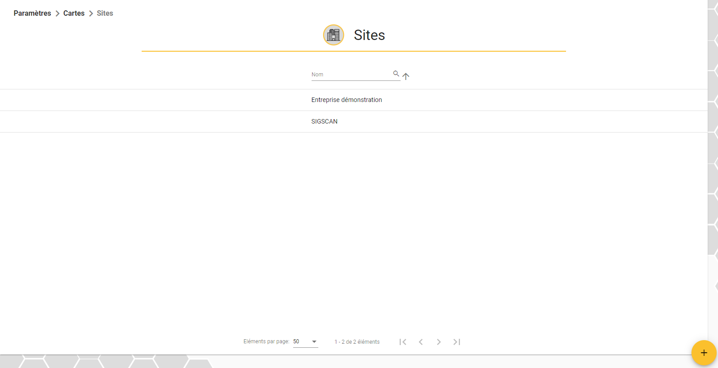This screenshot has width=718, height=368.
Task: Go to the first page
Action: (403, 342)
